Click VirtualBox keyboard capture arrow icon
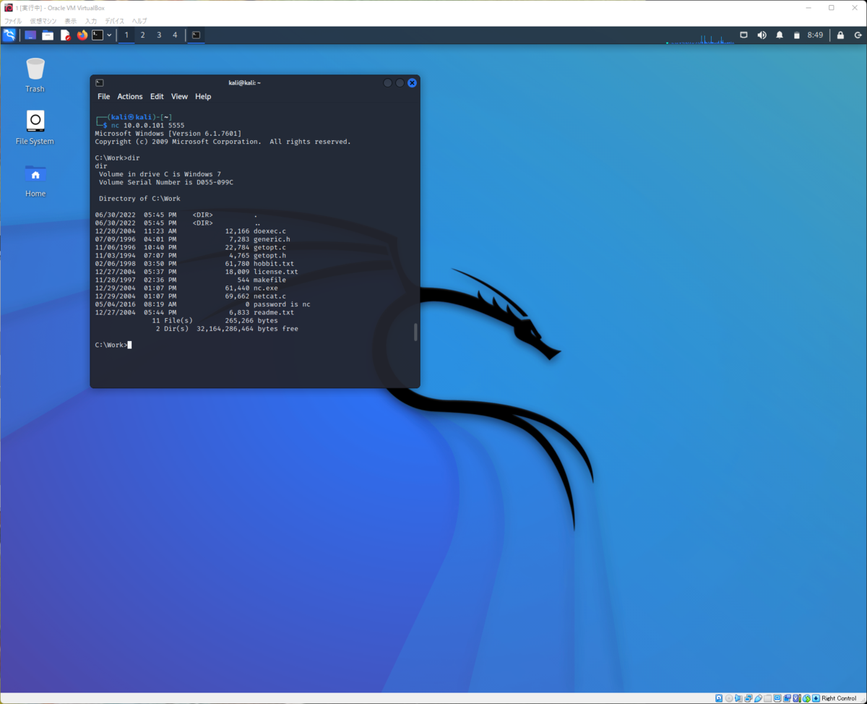Screen dimensions: 867x704 (816, 698)
